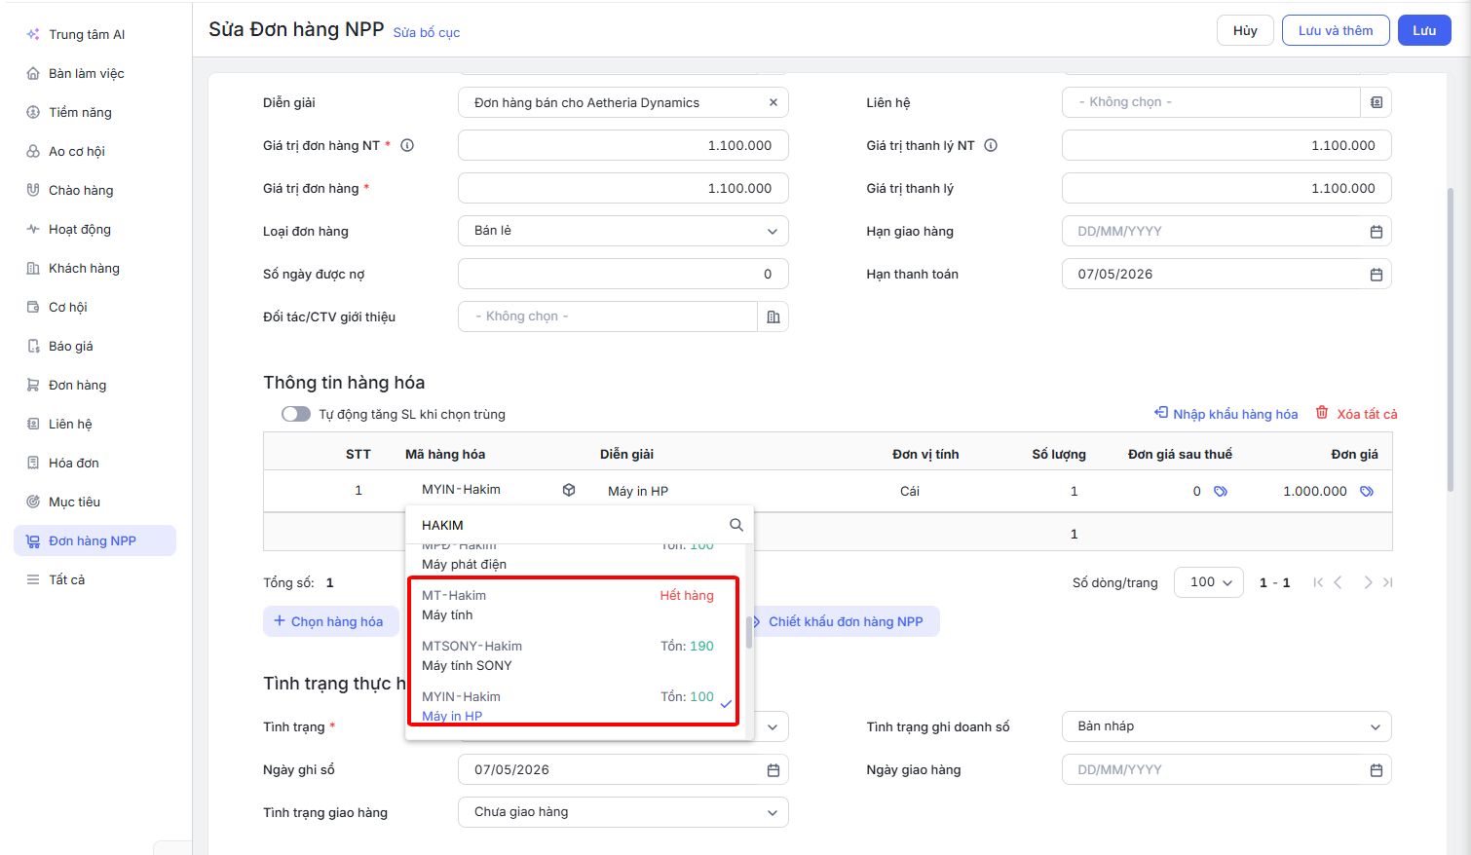Expand Tình trạng giao hàng dropdown Chưa giao hàng

pyautogui.click(x=623, y=812)
